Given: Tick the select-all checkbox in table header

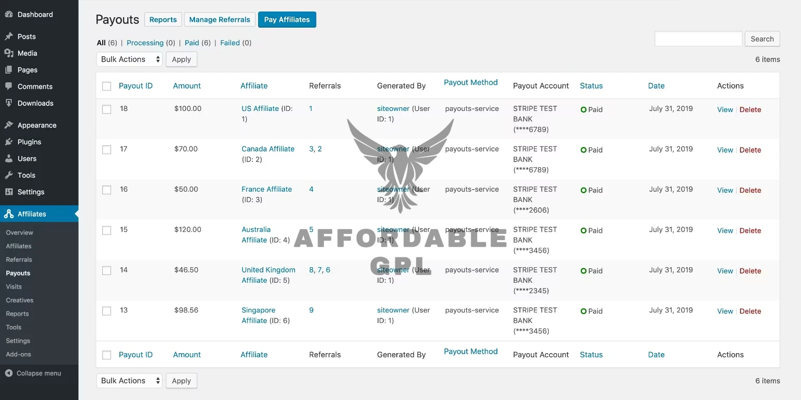Looking at the screenshot, I should coord(107,86).
